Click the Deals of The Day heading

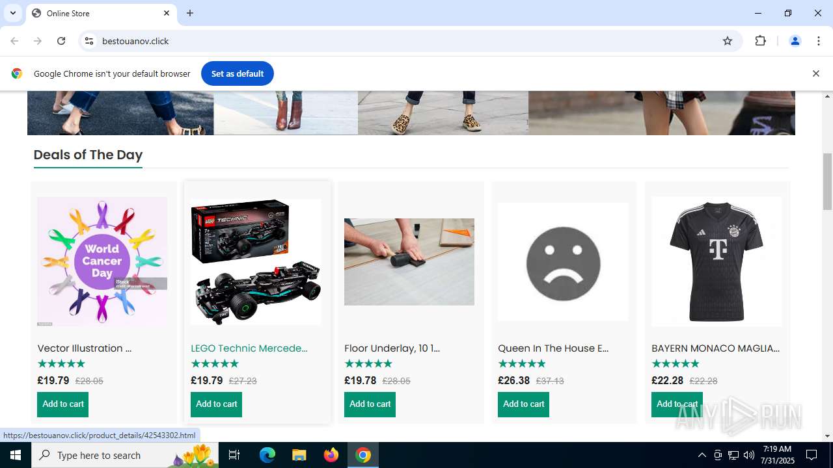88,155
